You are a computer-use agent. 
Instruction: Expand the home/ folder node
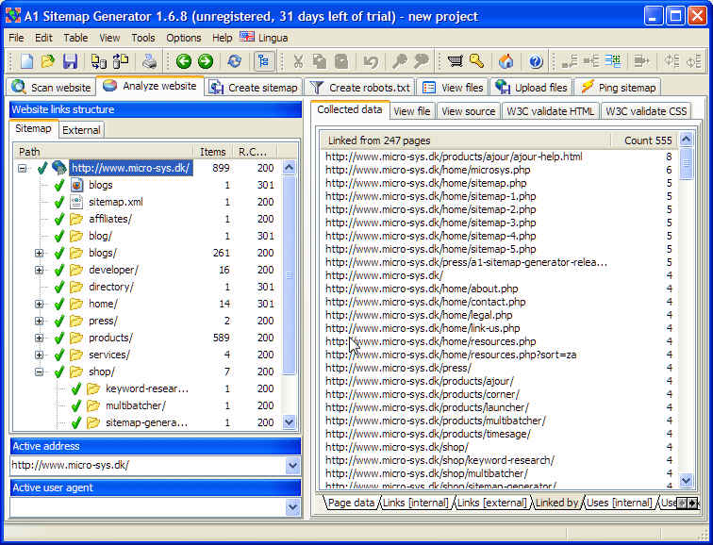[39, 305]
